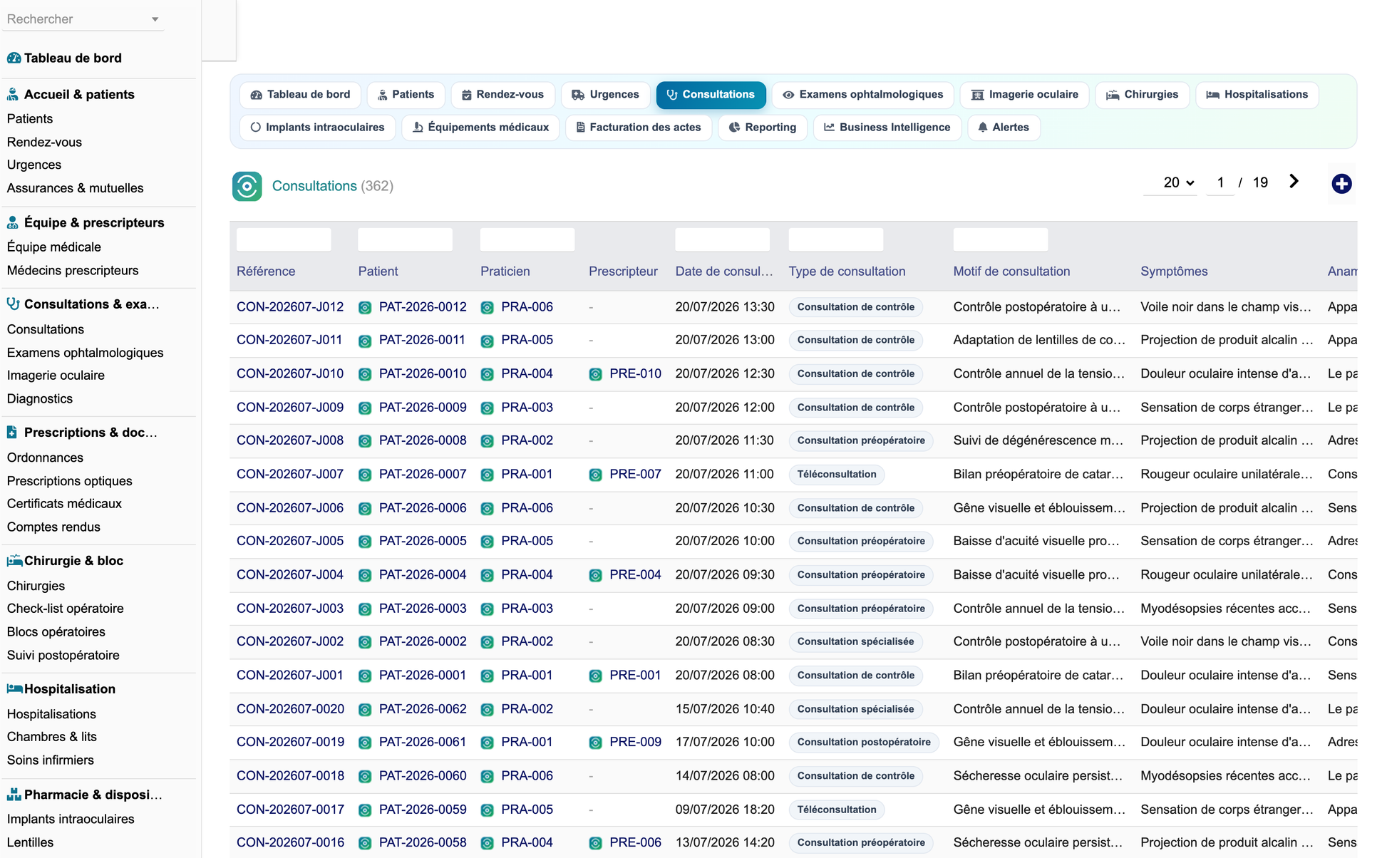1387x858 pixels.
Task: Click the Patient column filter field
Action: (x=405, y=239)
